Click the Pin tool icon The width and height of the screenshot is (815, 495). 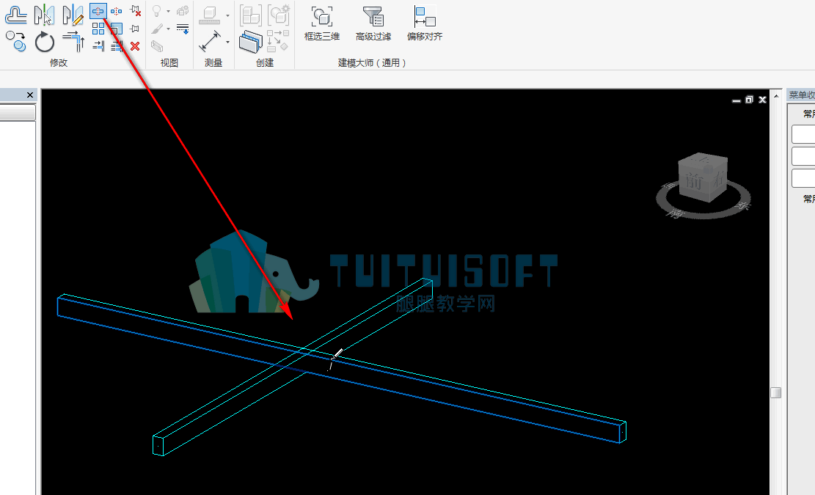click(x=135, y=29)
